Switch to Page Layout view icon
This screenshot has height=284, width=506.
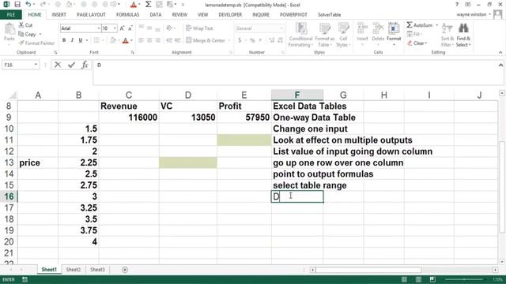point(418,279)
